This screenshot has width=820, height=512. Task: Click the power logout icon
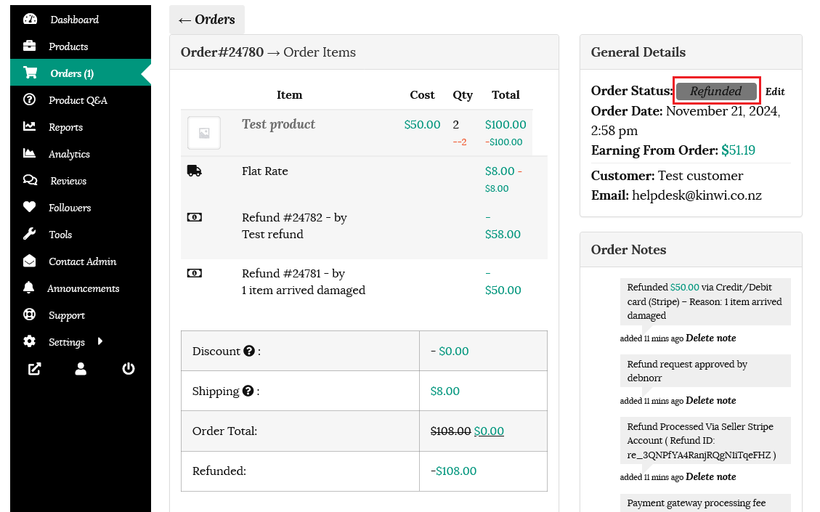(129, 369)
